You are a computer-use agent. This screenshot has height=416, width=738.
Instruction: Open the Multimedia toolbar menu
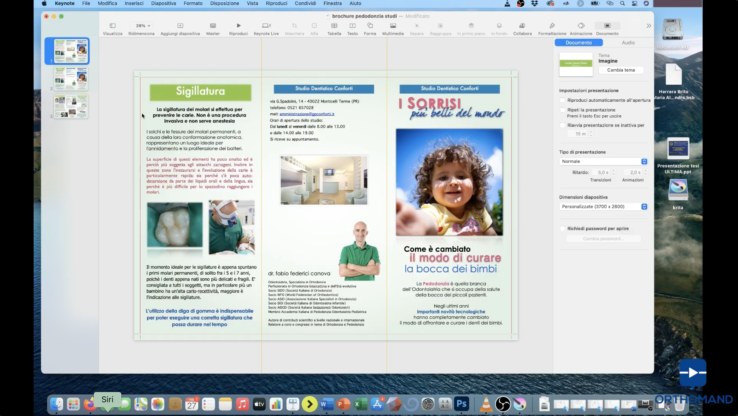click(393, 26)
